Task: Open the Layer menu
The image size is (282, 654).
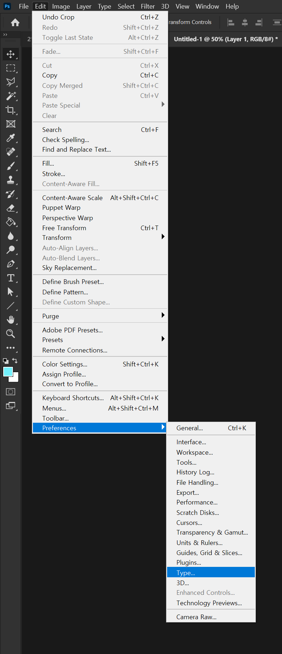Action: [84, 6]
